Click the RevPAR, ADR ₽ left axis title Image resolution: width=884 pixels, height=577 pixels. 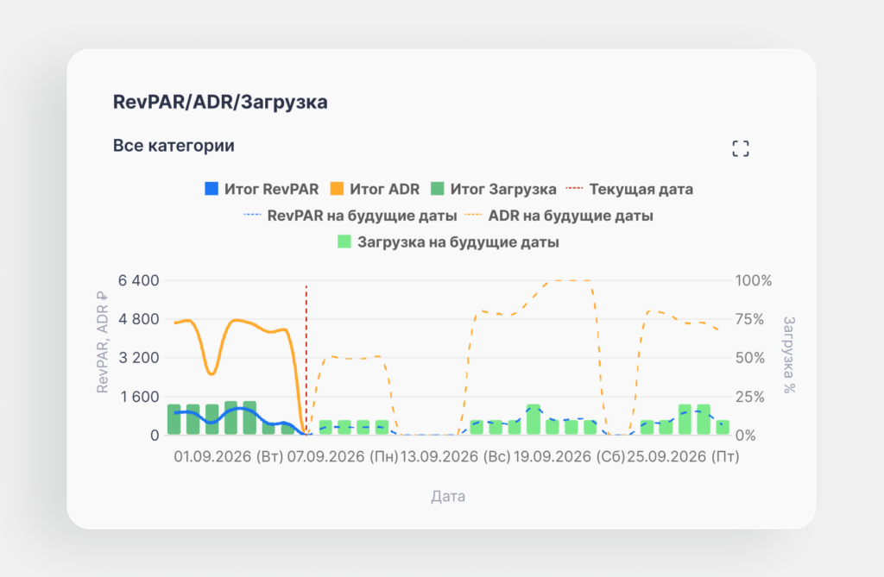pos(102,342)
